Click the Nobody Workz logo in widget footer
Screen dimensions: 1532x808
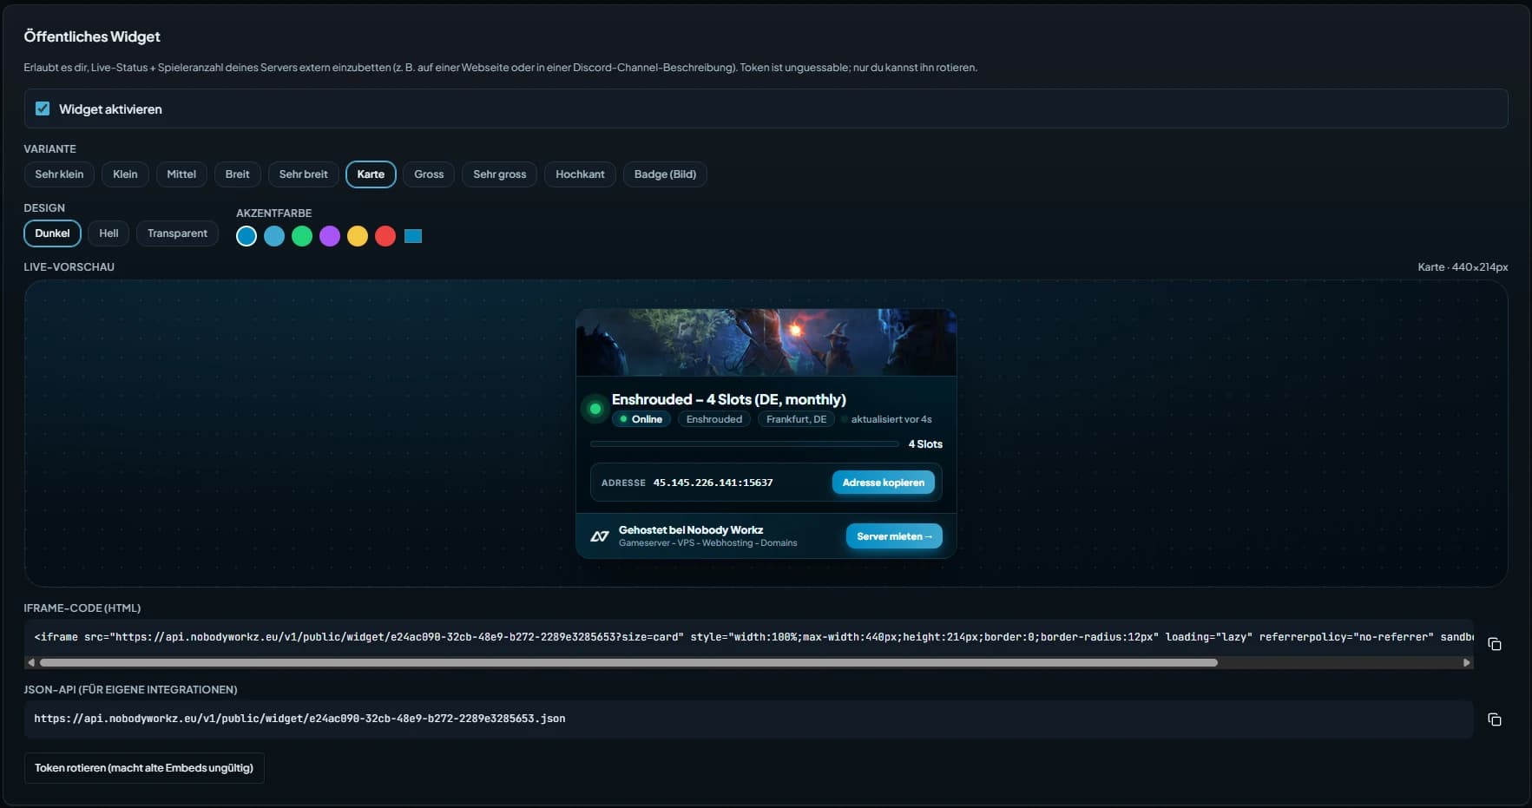[600, 536]
